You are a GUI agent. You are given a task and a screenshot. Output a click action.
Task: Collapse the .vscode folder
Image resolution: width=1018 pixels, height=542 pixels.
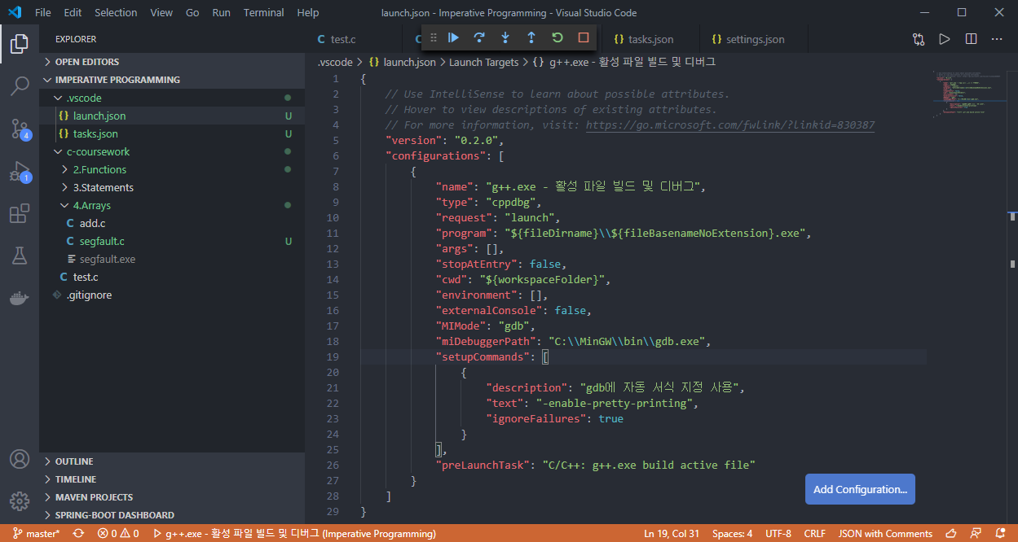click(x=171, y=98)
